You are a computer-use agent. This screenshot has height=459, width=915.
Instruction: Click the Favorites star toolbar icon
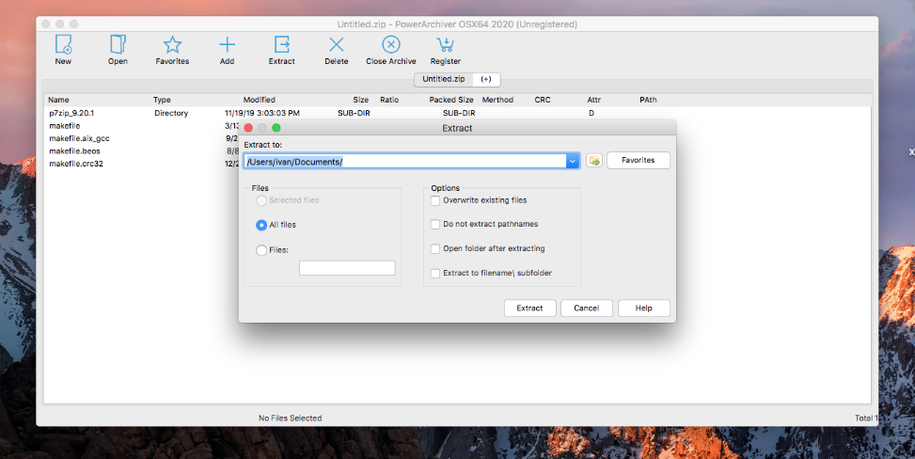pyautogui.click(x=172, y=44)
